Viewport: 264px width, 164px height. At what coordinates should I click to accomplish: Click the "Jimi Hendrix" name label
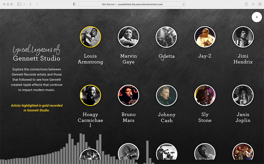point(243,59)
